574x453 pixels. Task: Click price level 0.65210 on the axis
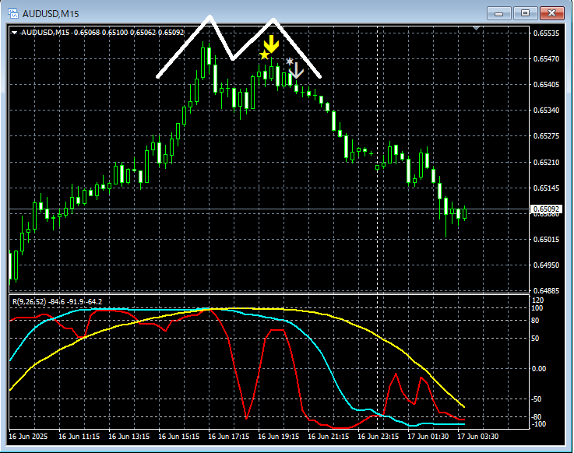click(546, 162)
